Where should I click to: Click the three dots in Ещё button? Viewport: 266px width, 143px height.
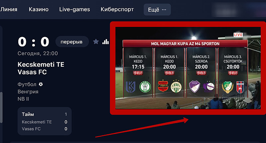[x=164, y=10]
